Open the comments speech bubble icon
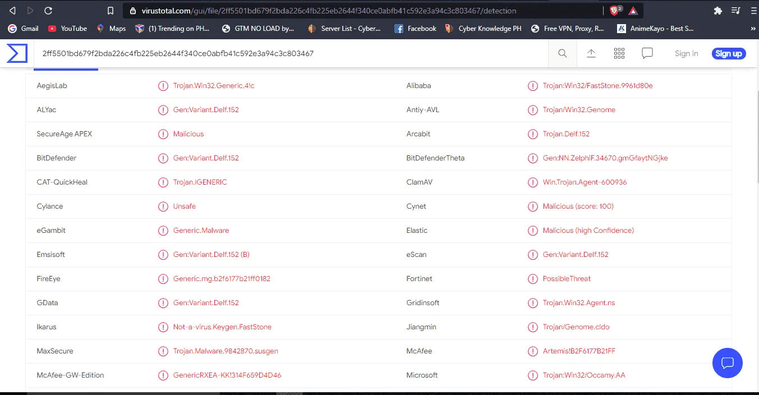Image resolution: width=759 pixels, height=395 pixels. click(647, 53)
